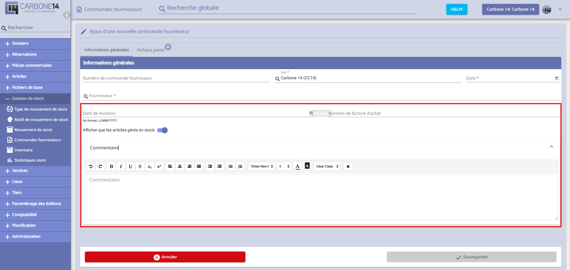
Task: Apply superscript formatting
Action: pos(159,166)
